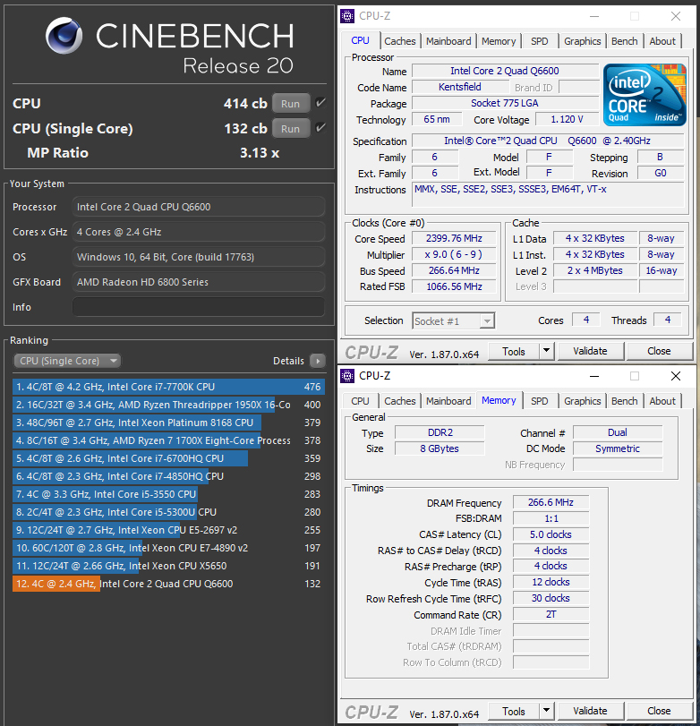The height and width of the screenshot is (726, 700).
Task: Select the orange Core 2 Quad Q6600 row
Action: click(168, 584)
